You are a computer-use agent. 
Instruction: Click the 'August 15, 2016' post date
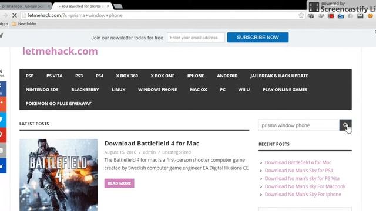click(x=120, y=152)
